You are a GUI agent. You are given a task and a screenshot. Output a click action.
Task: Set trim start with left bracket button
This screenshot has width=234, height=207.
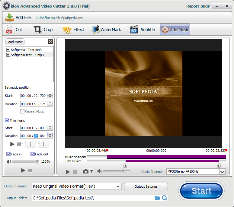pyautogui.click(x=31, y=144)
